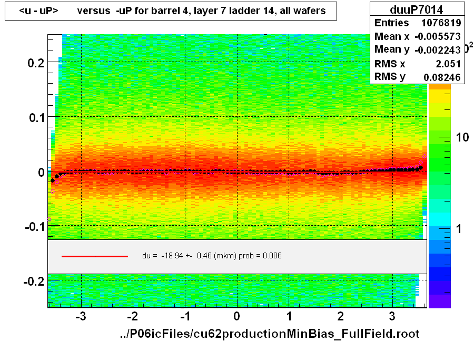
Task: Click the magenta open marker at far left edge
Action: pyautogui.click(x=49, y=219)
